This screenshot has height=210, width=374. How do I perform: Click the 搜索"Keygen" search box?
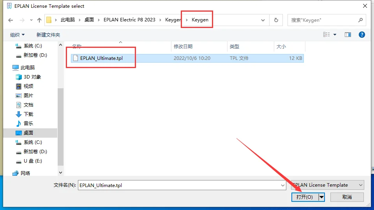coord(323,20)
